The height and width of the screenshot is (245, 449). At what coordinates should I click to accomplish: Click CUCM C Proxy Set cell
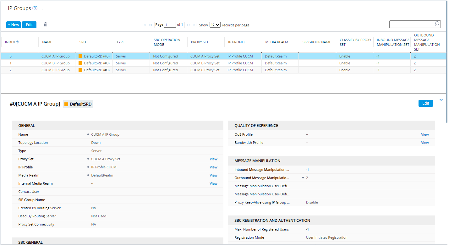click(x=205, y=70)
